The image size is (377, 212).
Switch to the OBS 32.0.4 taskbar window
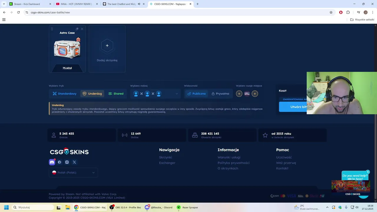click(125, 207)
